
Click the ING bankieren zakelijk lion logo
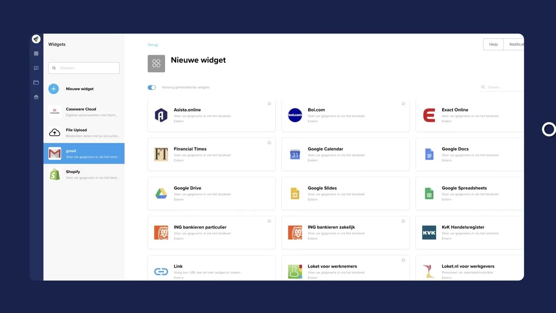[x=295, y=233]
